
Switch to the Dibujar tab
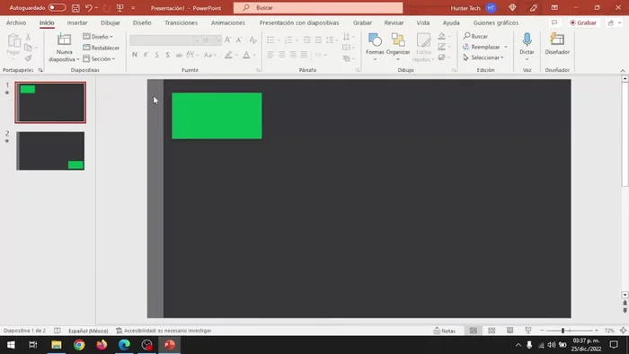click(x=111, y=22)
